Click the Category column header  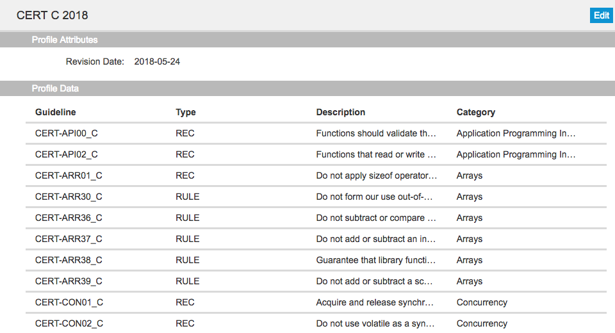pos(476,112)
